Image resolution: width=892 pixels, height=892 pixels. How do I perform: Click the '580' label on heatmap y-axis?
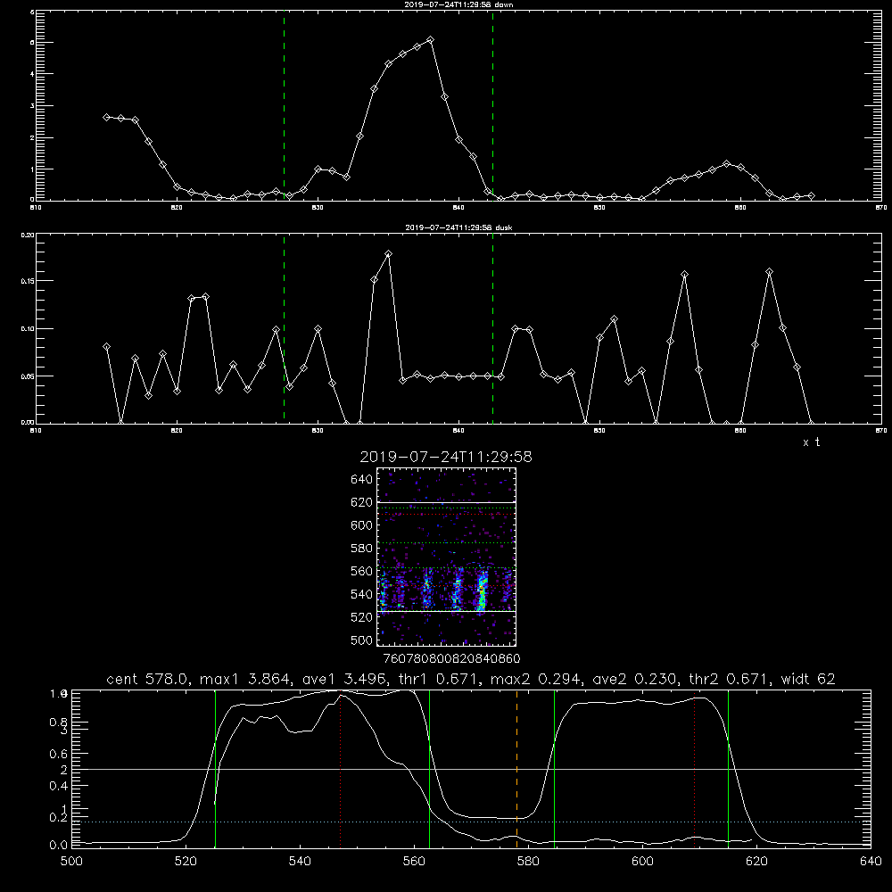pyautogui.click(x=362, y=549)
